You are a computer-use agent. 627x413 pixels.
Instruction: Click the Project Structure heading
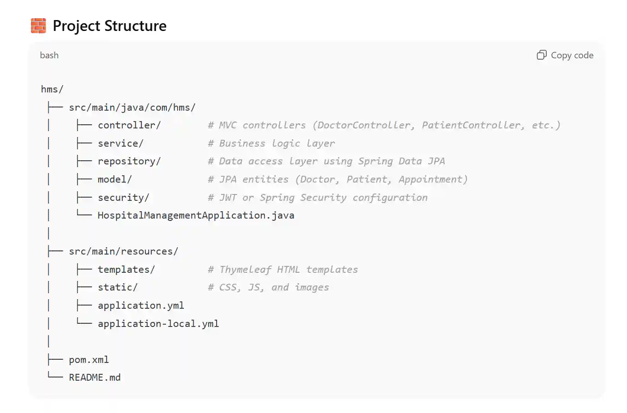109,26
